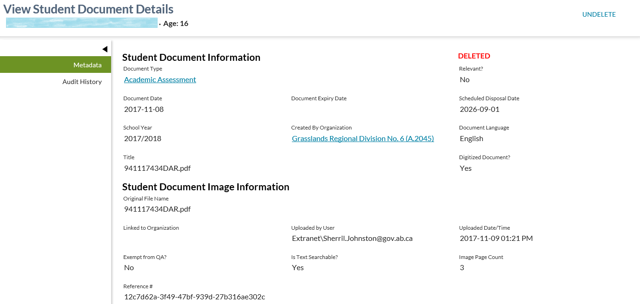Click the redacted student name bar
The height and width of the screenshot is (304, 640).
(x=82, y=23)
